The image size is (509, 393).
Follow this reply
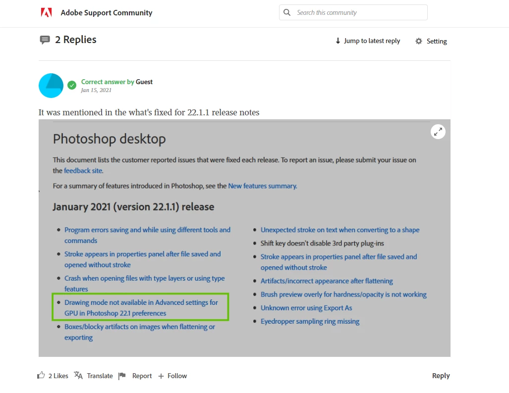point(177,376)
